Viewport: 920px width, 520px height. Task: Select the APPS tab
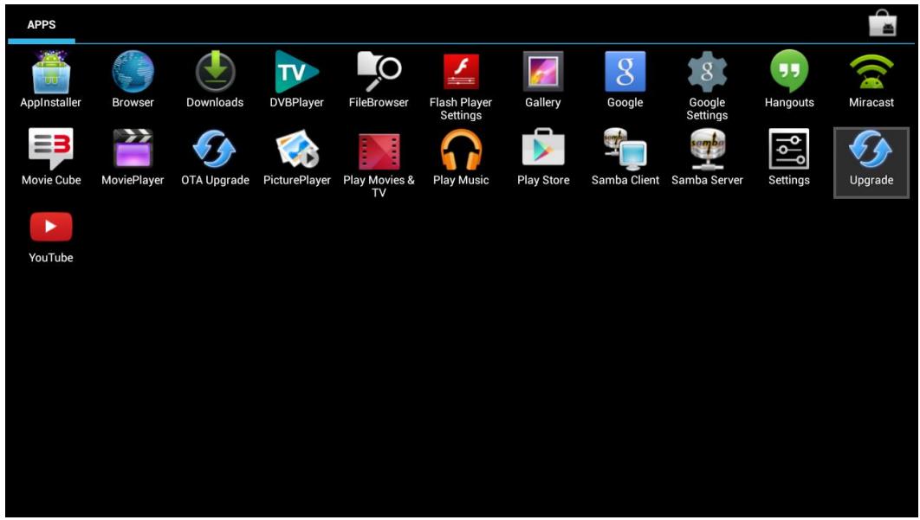(41, 24)
